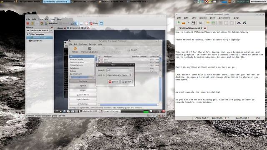The image size is (267, 150).
Task: Open Synaptic Settings menu
Action: pos(92,44)
